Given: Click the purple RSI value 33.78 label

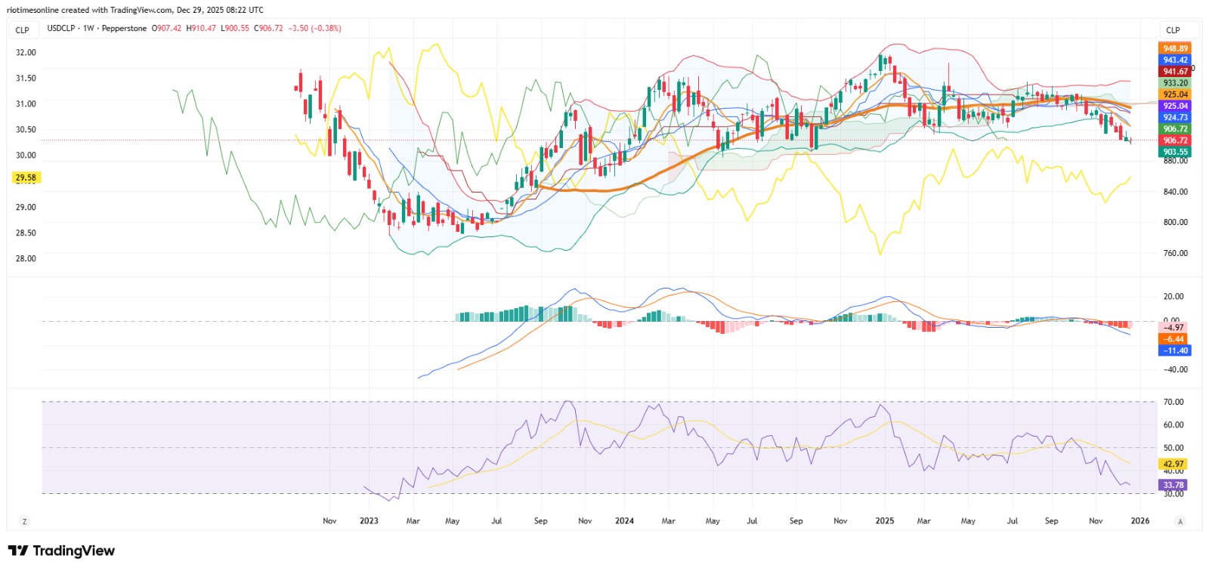Looking at the screenshot, I should coord(1173,485).
